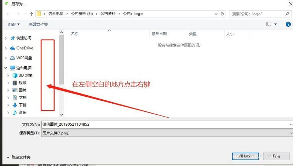
Task: Click the refresh icon in address bar
Action: (x=222, y=14)
